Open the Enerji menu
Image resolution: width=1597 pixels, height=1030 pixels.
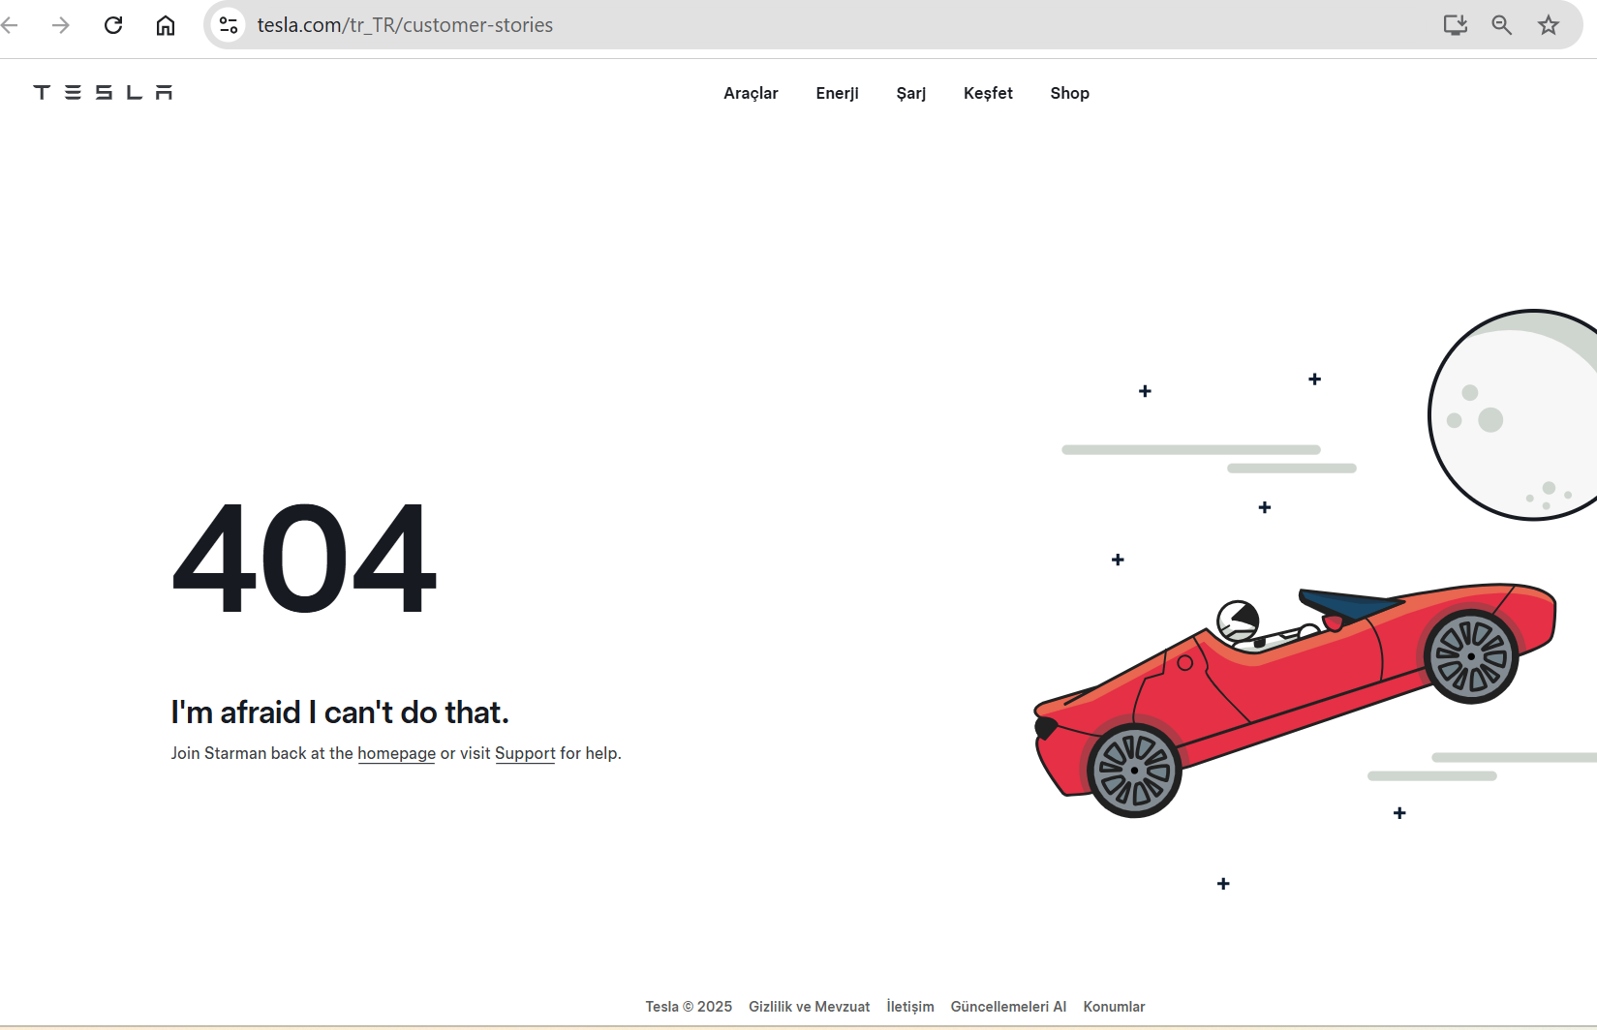pyautogui.click(x=837, y=93)
